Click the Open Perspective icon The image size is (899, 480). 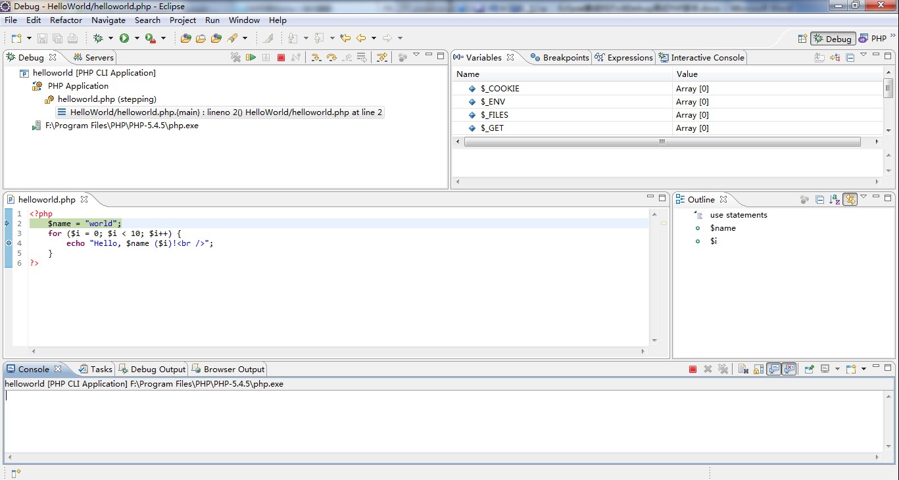pos(802,39)
